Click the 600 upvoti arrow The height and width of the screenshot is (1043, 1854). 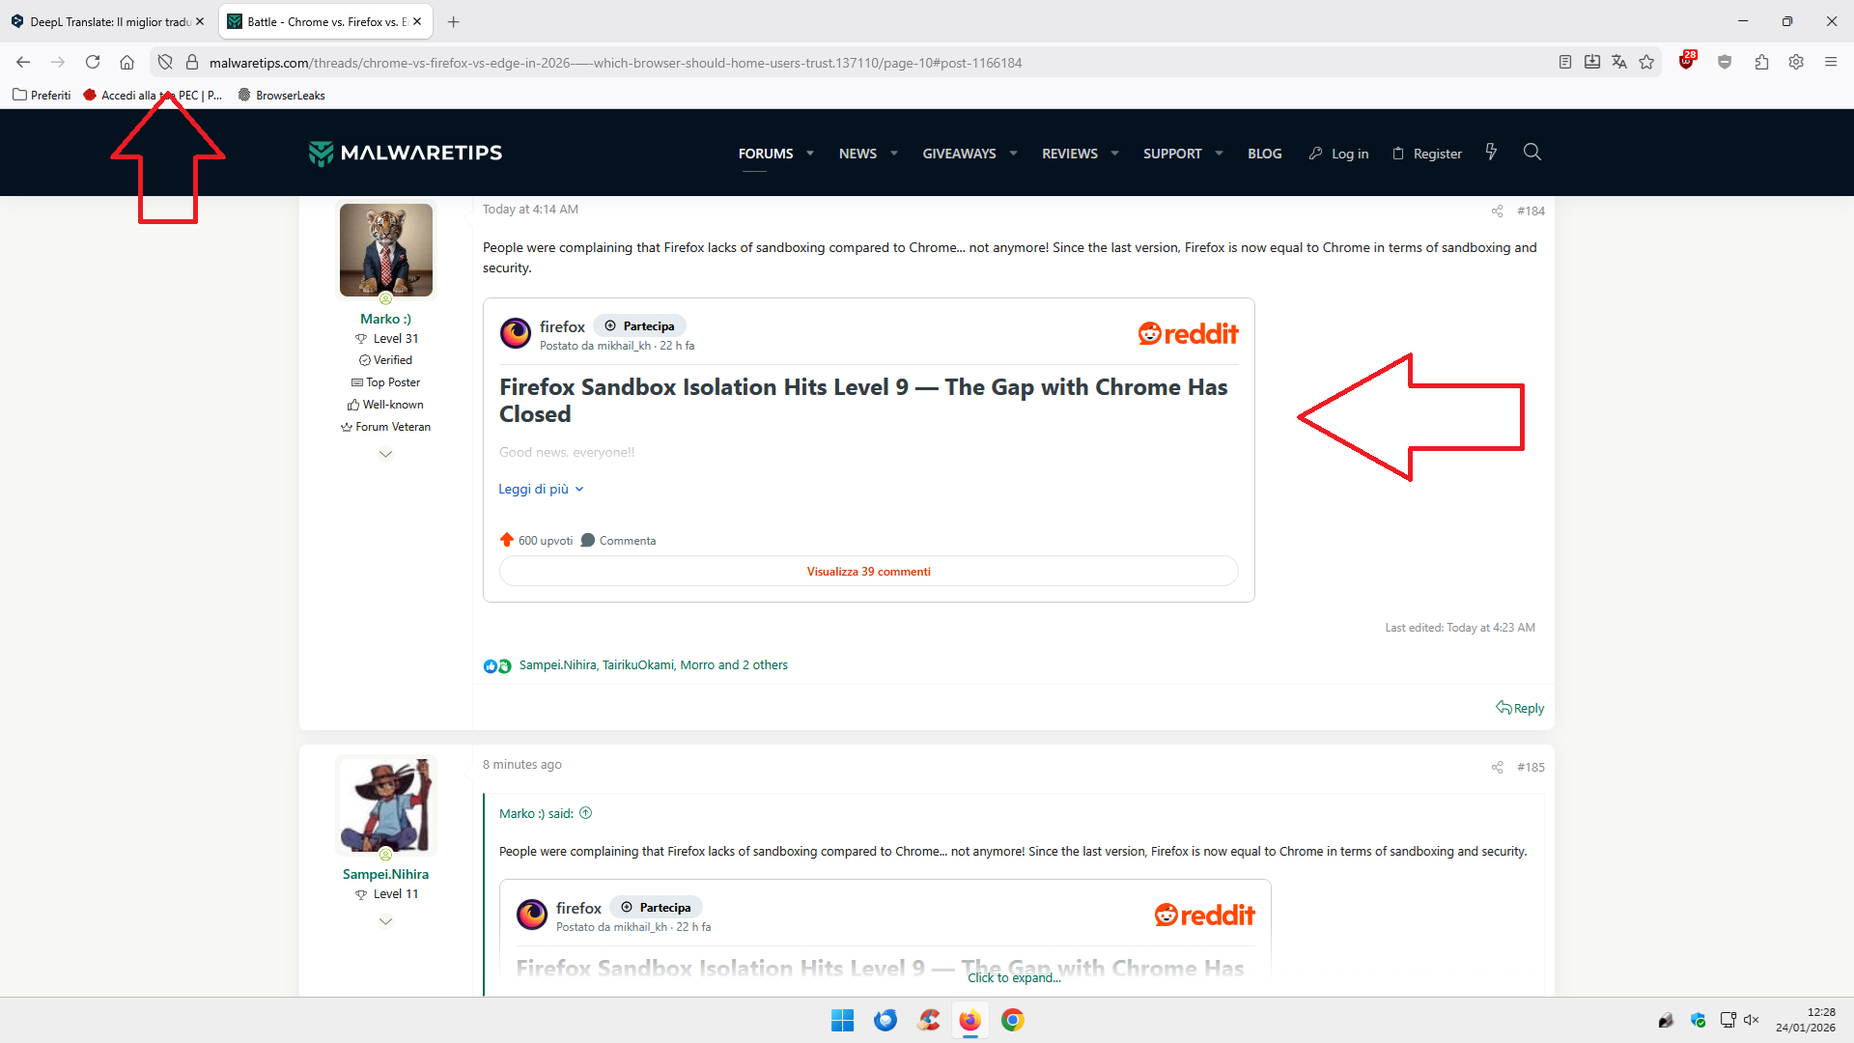pyautogui.click(x=507, y=540)
